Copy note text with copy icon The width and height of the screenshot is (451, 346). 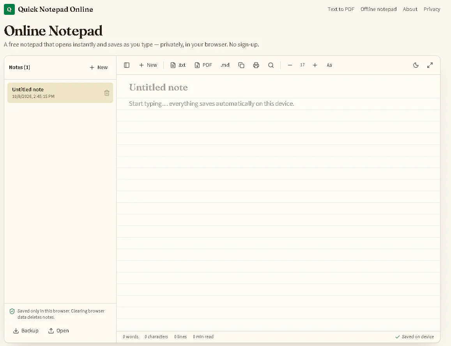pos(241,65)
